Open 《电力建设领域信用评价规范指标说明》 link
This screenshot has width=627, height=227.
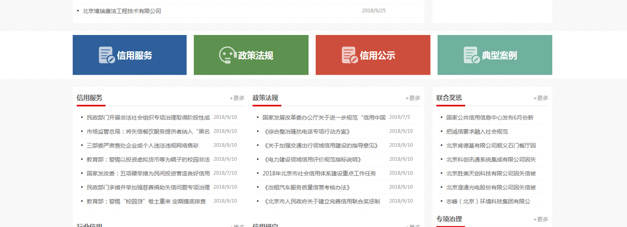click(x=312, y=159)
